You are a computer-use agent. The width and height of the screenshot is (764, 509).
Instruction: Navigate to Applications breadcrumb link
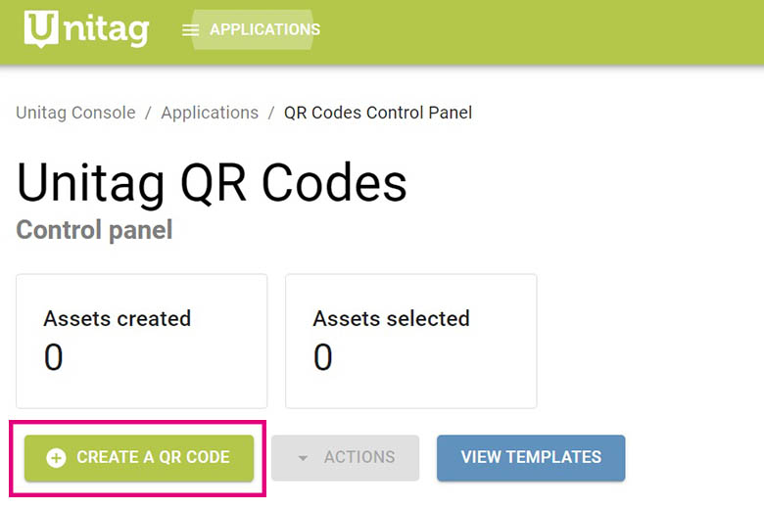(x=210, y=113)
